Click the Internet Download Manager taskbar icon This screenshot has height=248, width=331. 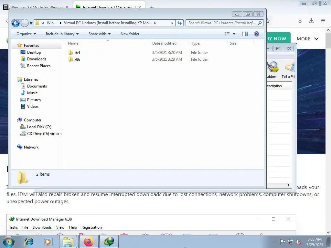109,242
